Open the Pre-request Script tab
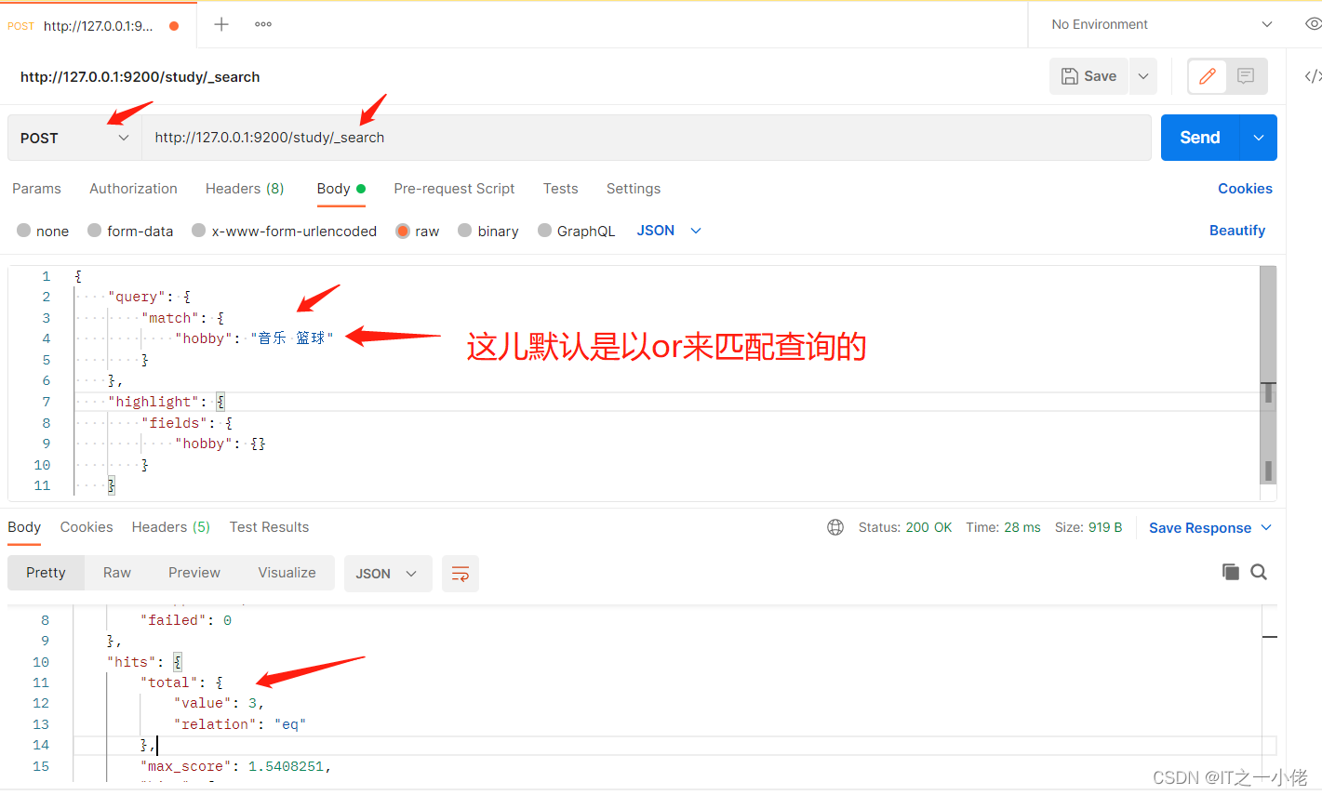Viewport: 1322px width, 795px height. 454,189
